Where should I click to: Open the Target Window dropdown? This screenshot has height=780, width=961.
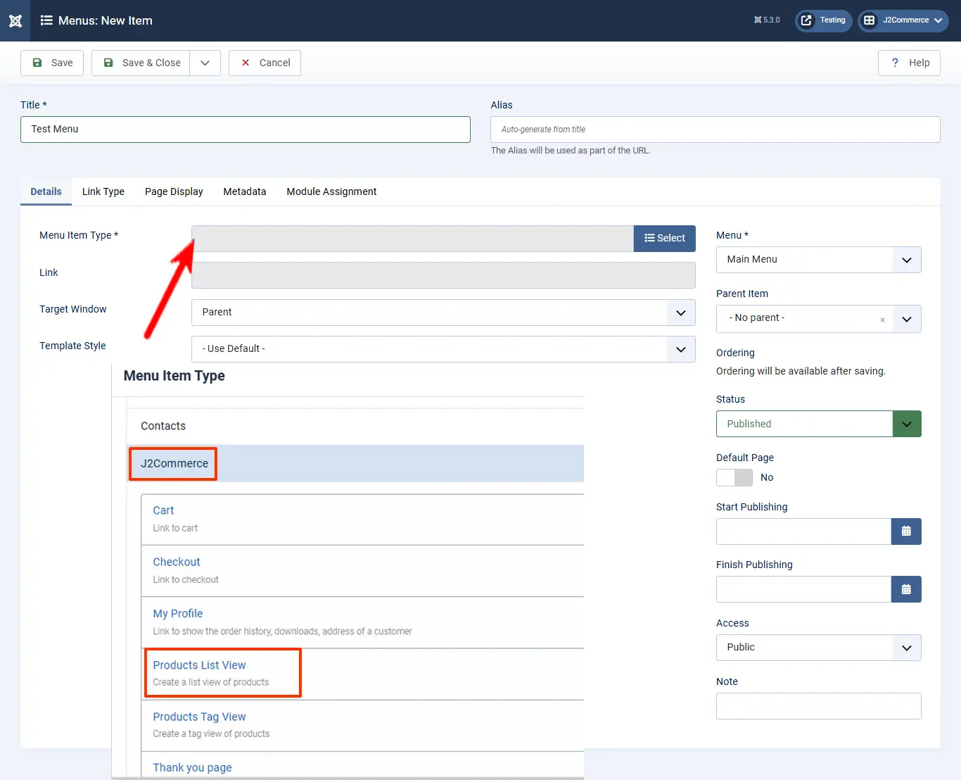[443, 313]
